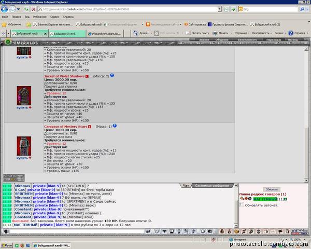
Task: Open the Справка menu in the menu bar
Action: point(68,17)
